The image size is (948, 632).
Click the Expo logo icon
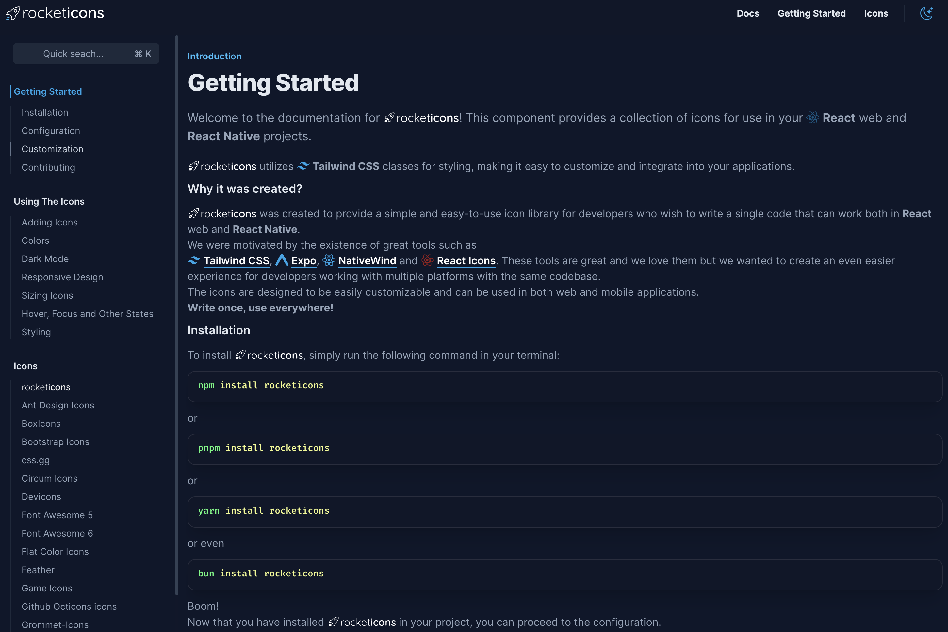[282, 260]
